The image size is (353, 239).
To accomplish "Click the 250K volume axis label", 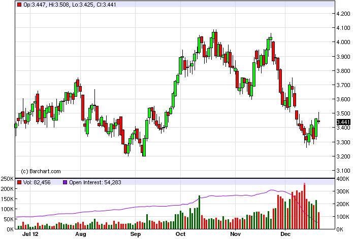I will tap(7, 179).
